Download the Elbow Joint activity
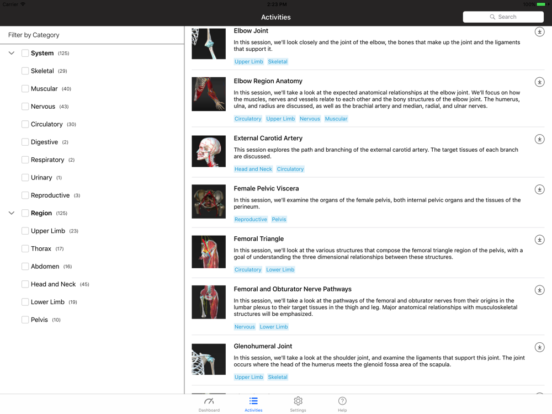552x414 pixels. click(x=539, y=31)
